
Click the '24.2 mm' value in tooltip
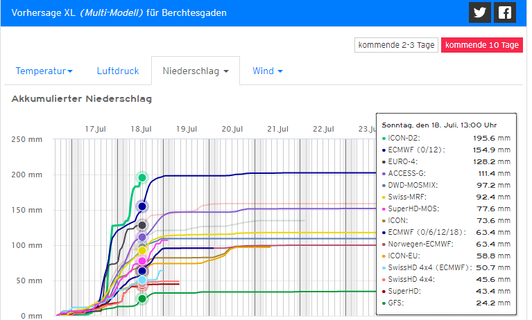493,303
